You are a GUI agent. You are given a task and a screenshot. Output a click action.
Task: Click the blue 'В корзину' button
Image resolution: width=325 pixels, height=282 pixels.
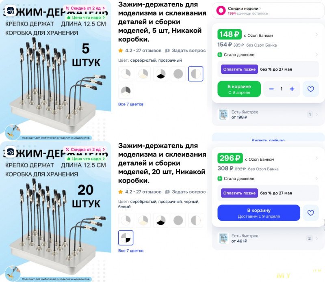[259, 213]
